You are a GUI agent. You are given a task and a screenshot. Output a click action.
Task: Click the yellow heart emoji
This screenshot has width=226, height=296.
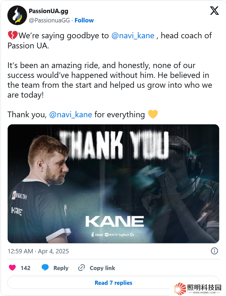(153, 114)
